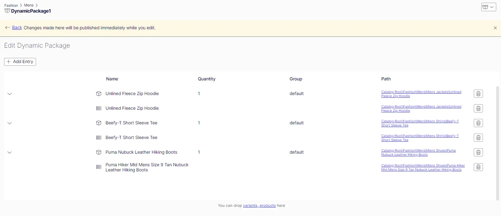The width and height of the screenshot is (501, 216).
Task: Collapse the Beefy-T Short Sleeve Tee row
Action: coord(10,123)
